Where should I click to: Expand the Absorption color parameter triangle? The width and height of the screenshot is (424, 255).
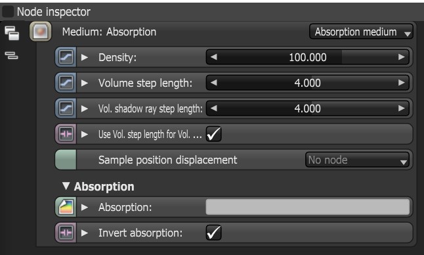(85, 208)
